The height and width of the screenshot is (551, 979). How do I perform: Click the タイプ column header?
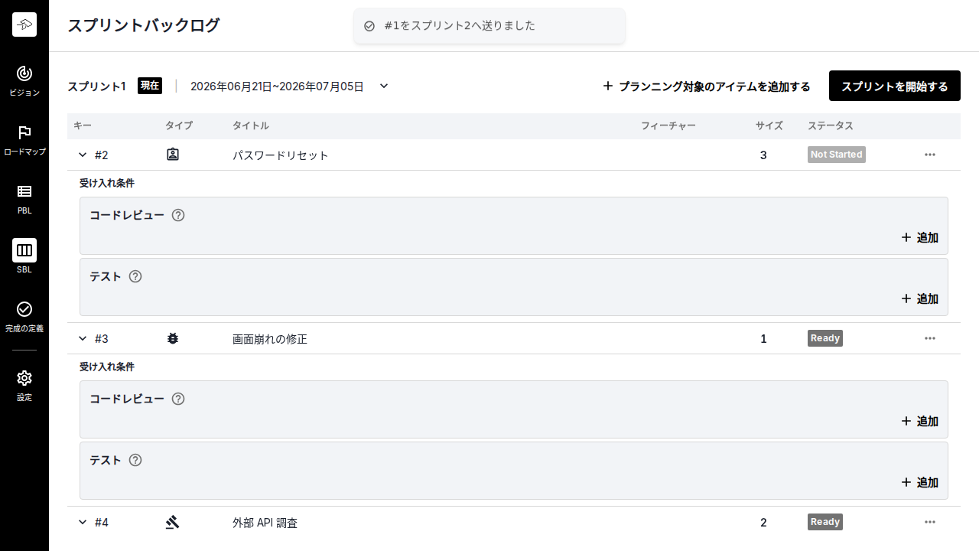179,126
